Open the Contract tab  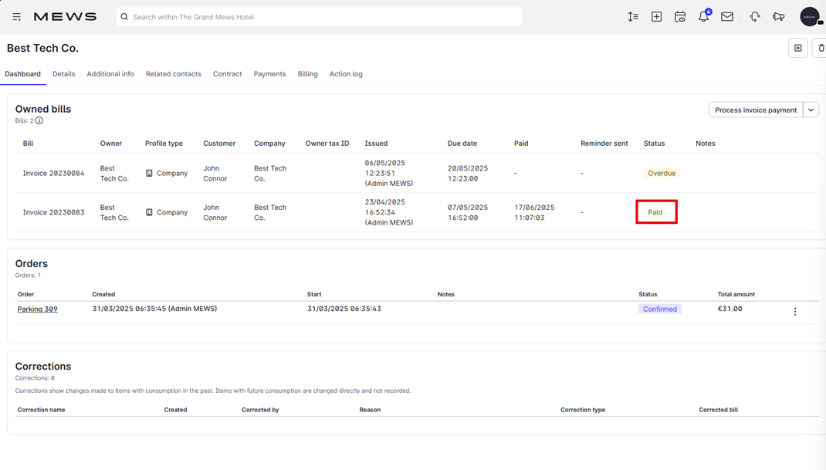[228, 74]
